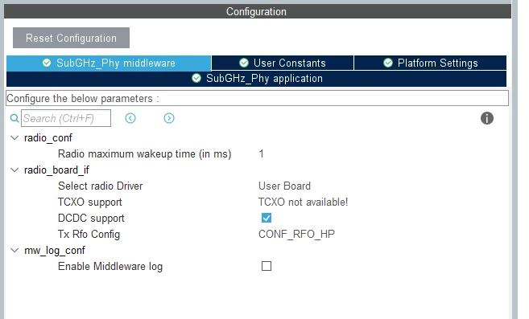Switch to the Platform Settings tab
The image size is (529, 319).
(x=431, y=63)
